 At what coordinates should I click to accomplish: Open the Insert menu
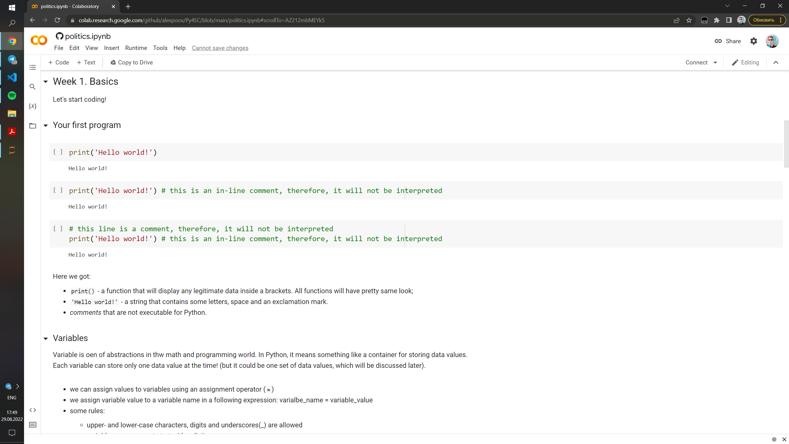[112, 48]
